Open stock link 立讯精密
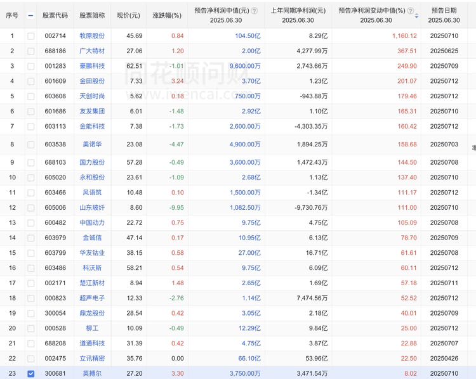Screen dimensions: 476x379 [92, 358]
